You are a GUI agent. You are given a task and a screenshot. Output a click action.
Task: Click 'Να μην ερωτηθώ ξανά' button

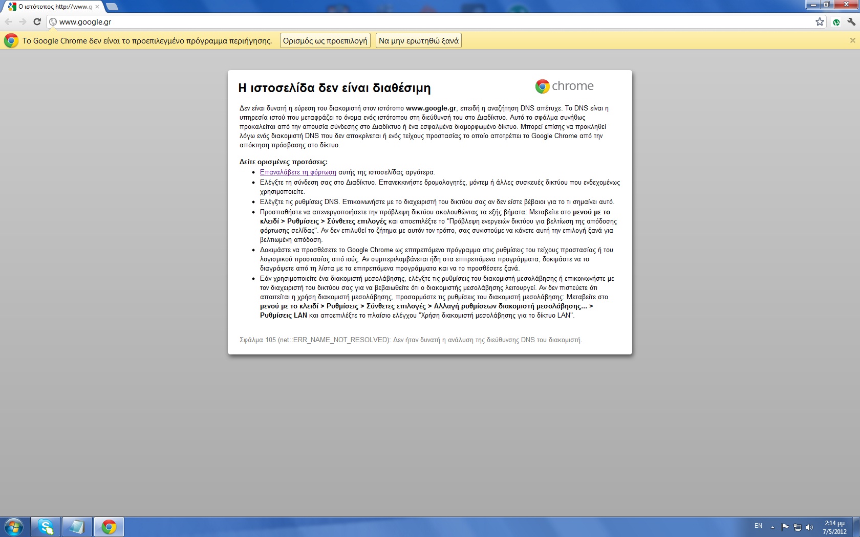click(419, 41)
